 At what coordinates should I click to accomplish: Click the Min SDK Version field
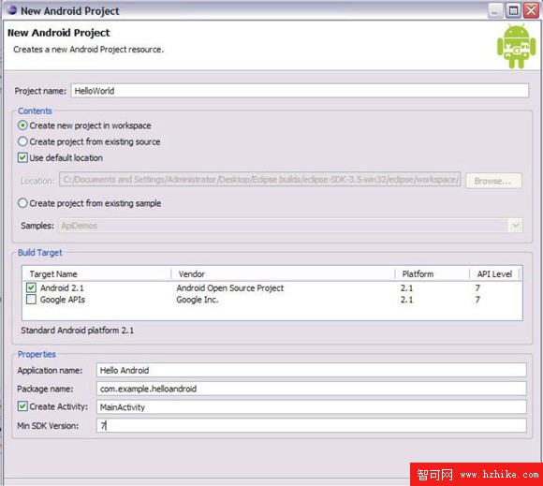pos(312,425)
